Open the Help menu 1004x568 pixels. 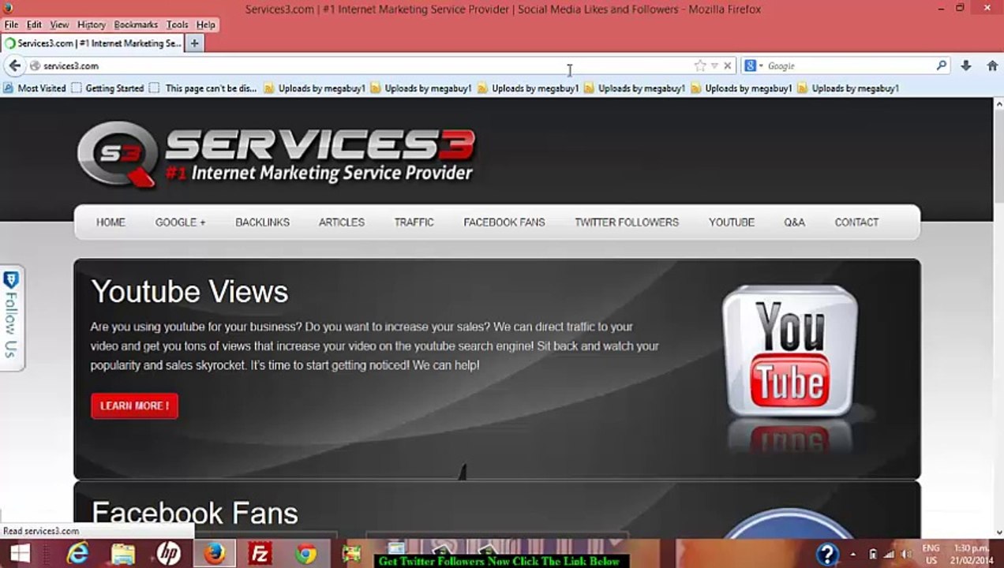click(x=205, y=25)
